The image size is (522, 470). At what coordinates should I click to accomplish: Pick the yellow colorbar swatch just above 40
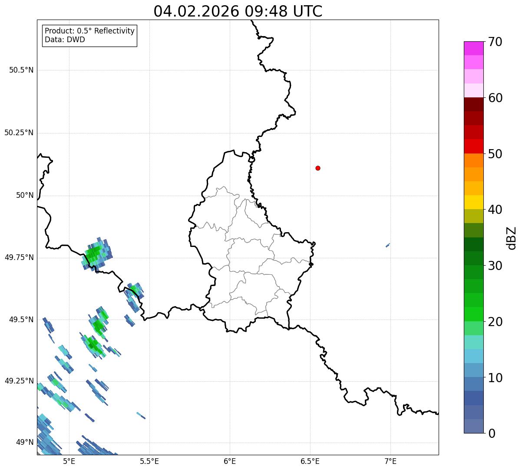(x=474, y=202)
